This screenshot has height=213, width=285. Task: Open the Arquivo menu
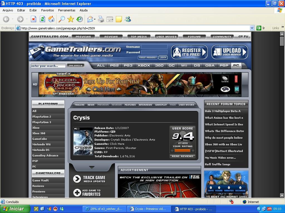tap(8, 10)
